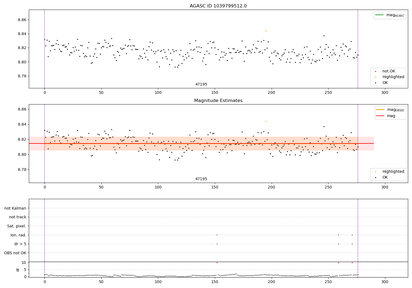
Task: Click the 'not track' axis label
Action: tap(18, 217)
